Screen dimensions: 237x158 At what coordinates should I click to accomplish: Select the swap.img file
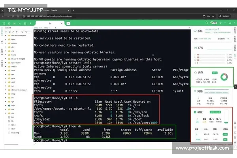tap(15, 133)
